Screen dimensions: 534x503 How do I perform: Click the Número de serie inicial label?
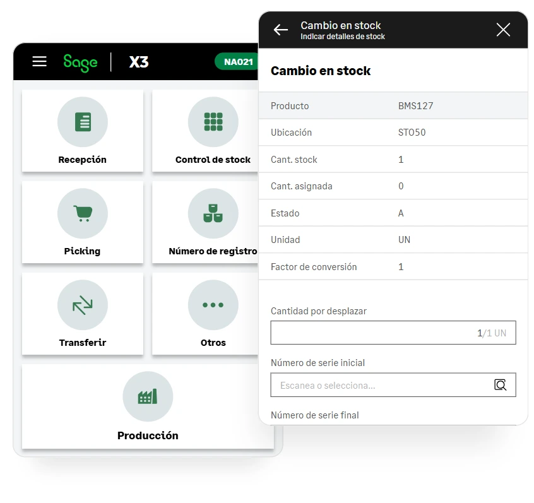point(317,363)
